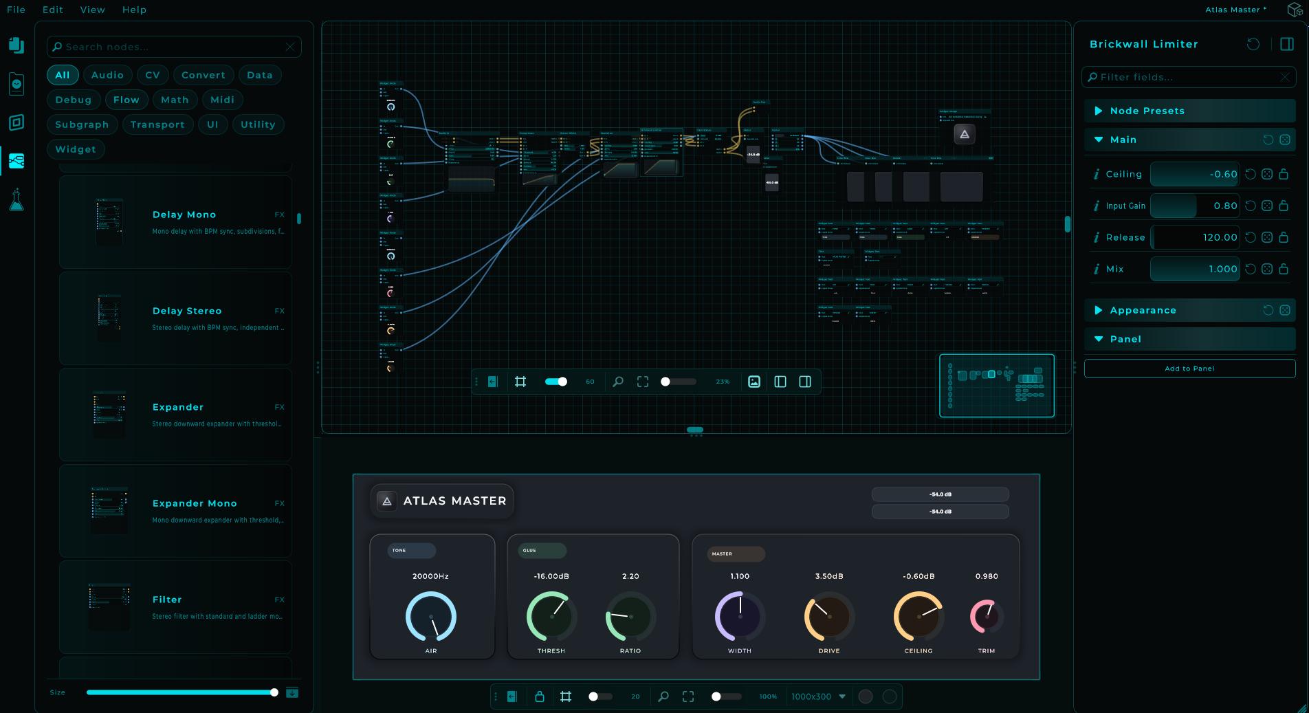Pick the lighter grey panel color swatch

coord(866,696)
